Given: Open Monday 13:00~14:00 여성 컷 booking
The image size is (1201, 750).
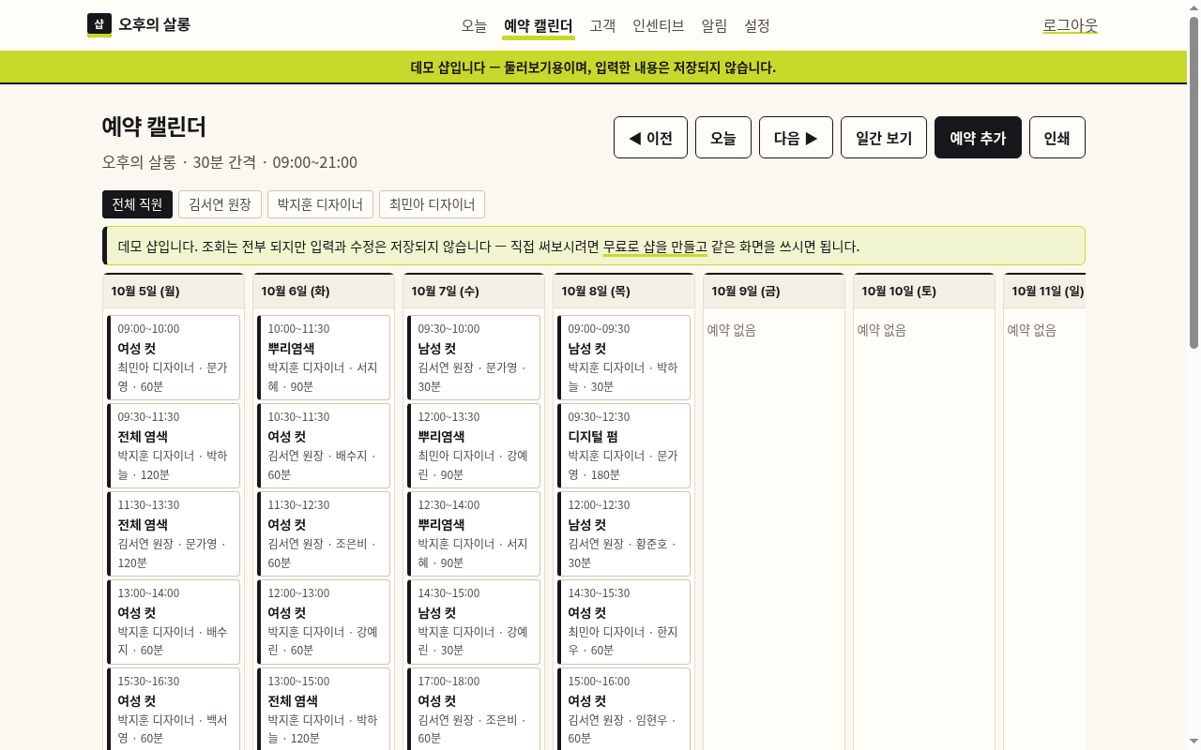Looking at the screenshot, I should [x=174, y=622].
